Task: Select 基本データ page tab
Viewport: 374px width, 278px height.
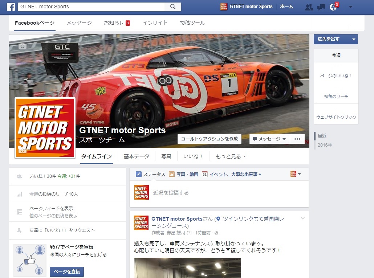Action: [137, 156]
